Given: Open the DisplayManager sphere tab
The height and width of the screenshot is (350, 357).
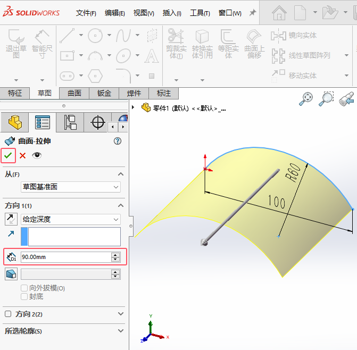Looking at the screenshot, I should (x=123, y=118).
